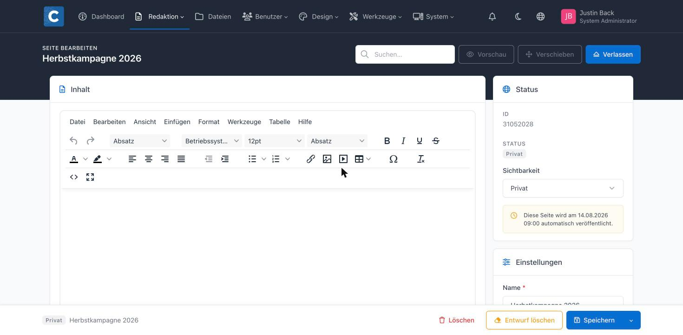Open the Speichern options arrow

click(x=631, y=320)
